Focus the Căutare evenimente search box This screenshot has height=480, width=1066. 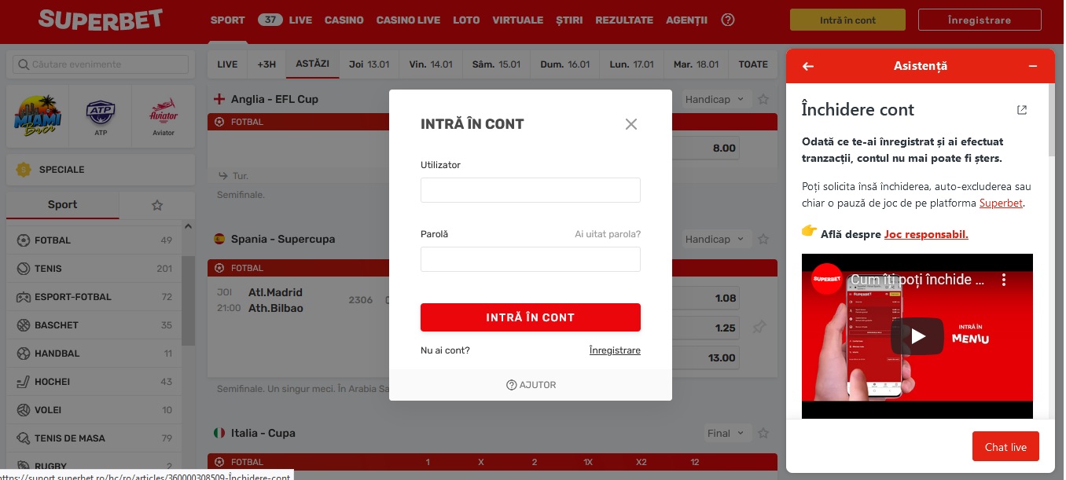pos(101,64)
